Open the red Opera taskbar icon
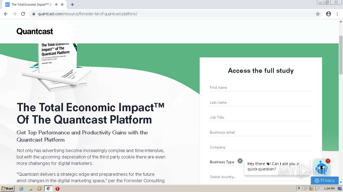The width and height of the screenshot is (343, 192). coord(57,189)
